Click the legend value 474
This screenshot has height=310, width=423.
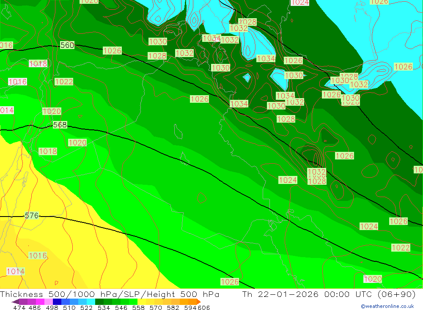pos(19,307)
